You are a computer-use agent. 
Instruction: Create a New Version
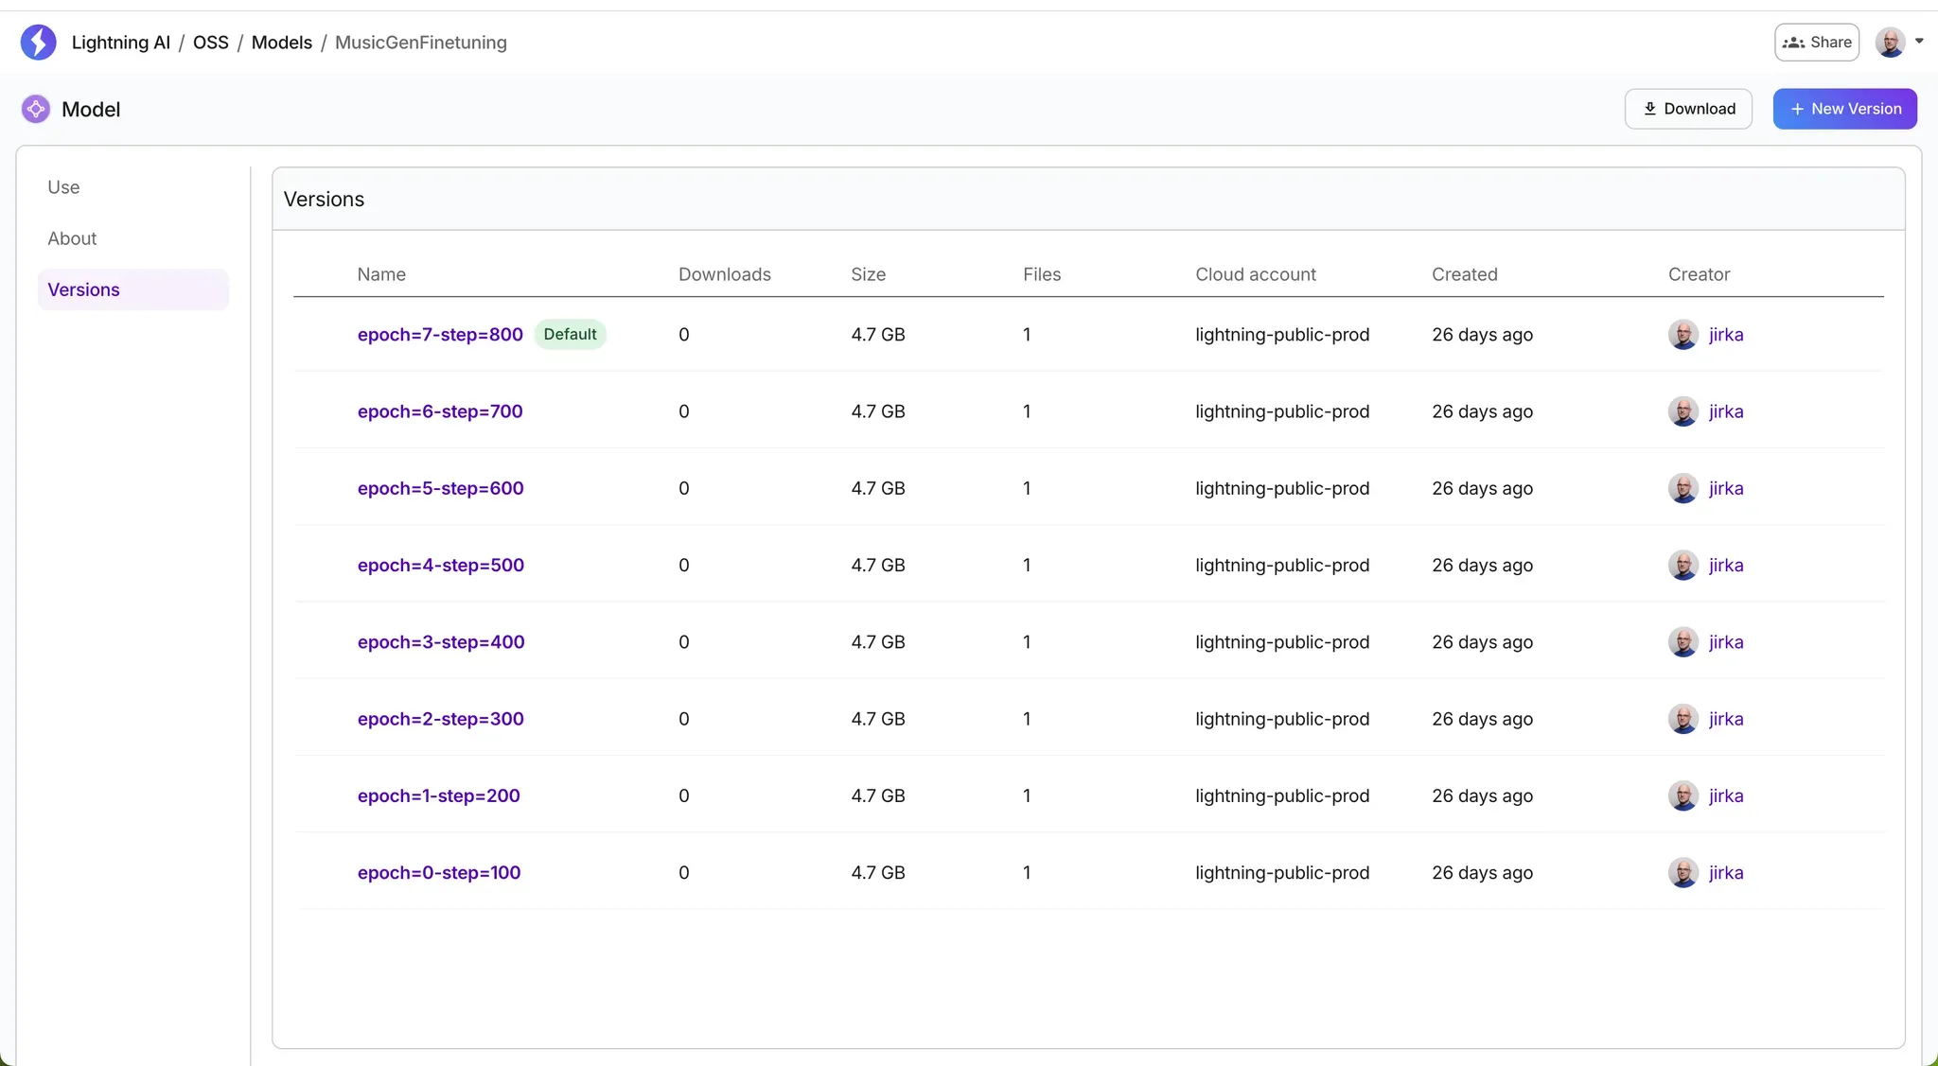1844,109
